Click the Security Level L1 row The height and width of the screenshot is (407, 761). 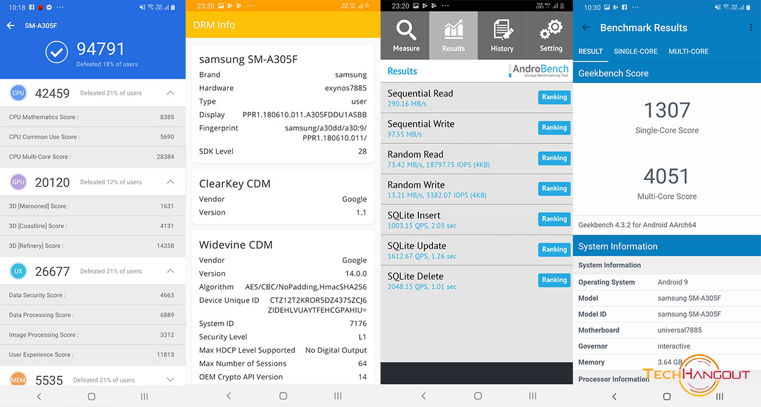[283, 337]
